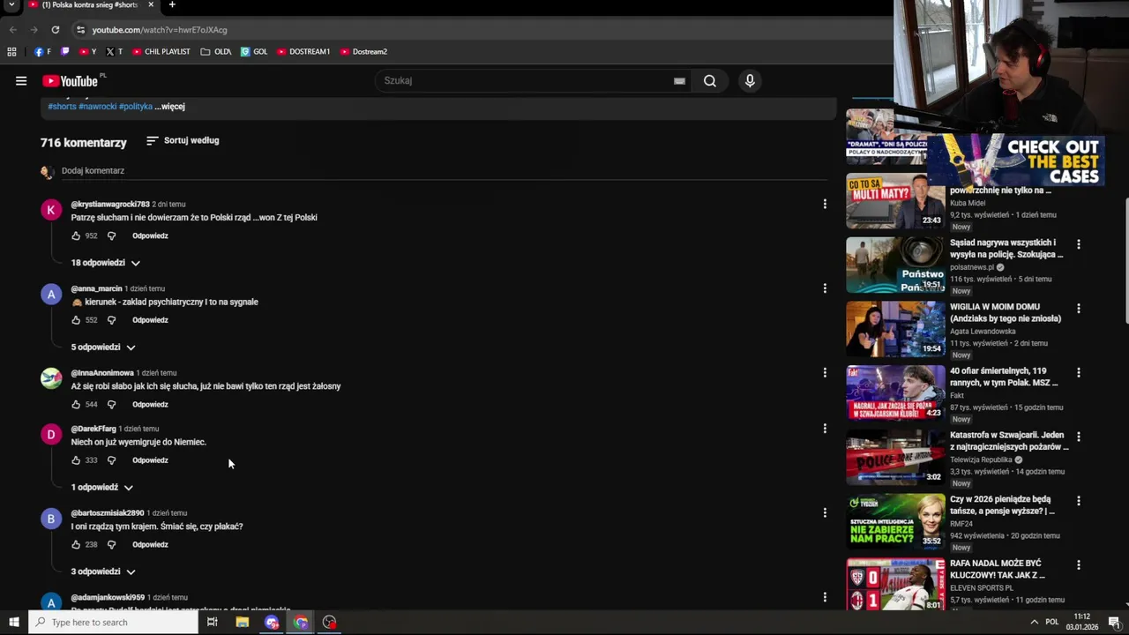The height and width of the screenshot is (635, 1129).
Task: Open Sortuj według sorting dropdown
Action: [183, 141]
